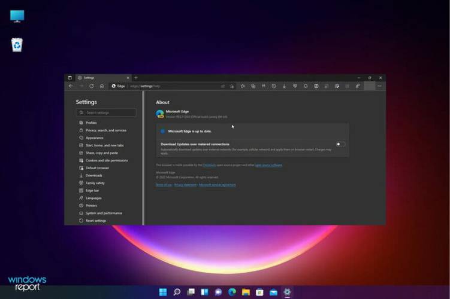Open the History clock toolbar icon
Image resolution: width=450 pixels, height=299 pixels.
tap(274, 86)
